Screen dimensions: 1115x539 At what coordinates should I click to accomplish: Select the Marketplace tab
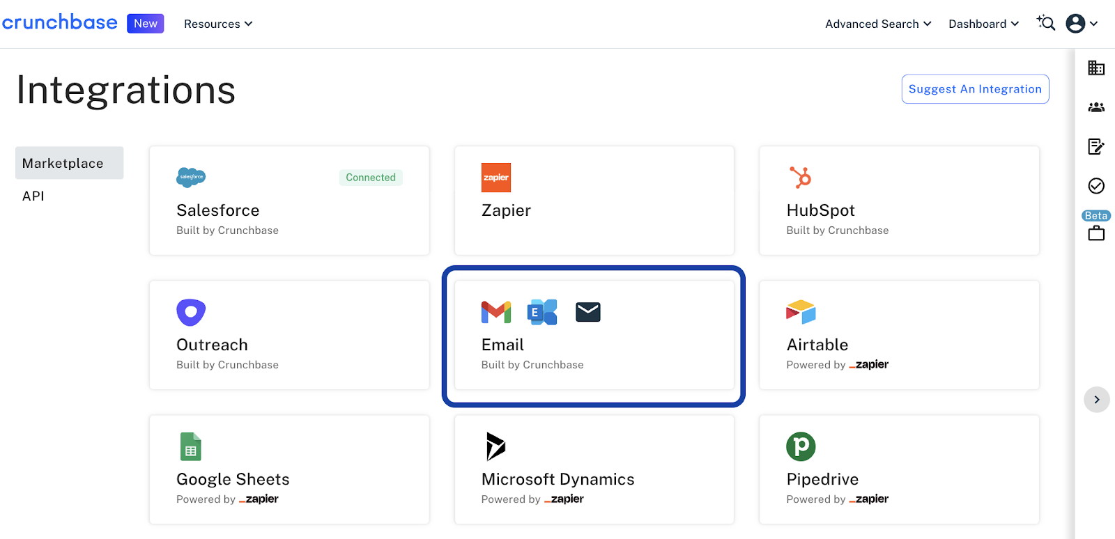[69, 163]
